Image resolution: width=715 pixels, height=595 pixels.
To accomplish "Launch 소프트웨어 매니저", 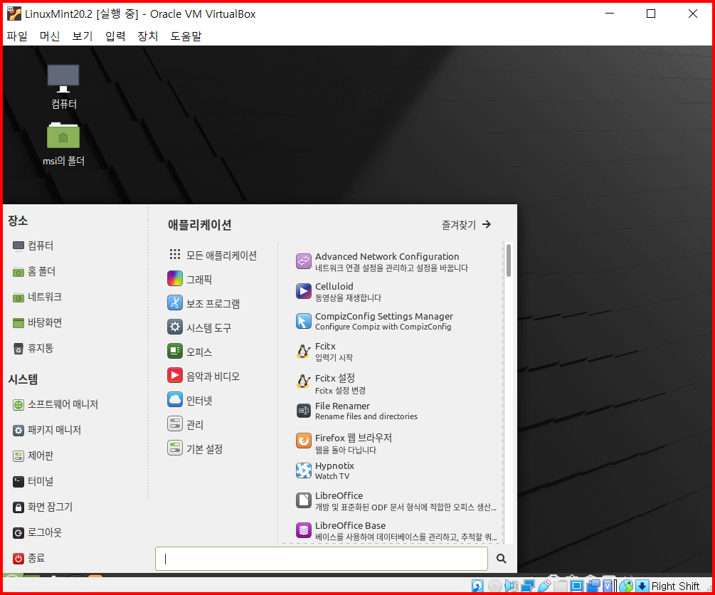I will [x=55, y=404].
